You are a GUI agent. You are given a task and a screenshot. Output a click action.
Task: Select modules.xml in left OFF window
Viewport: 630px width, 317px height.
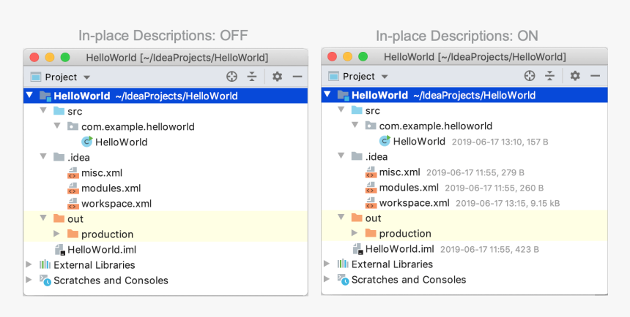click(x=111, y=188)
